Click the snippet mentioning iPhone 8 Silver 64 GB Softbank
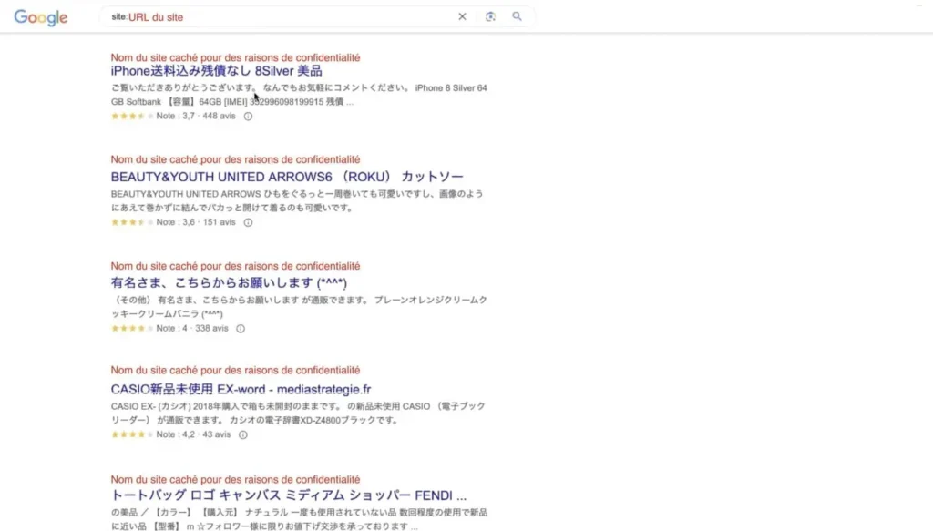 pos(299,95)
